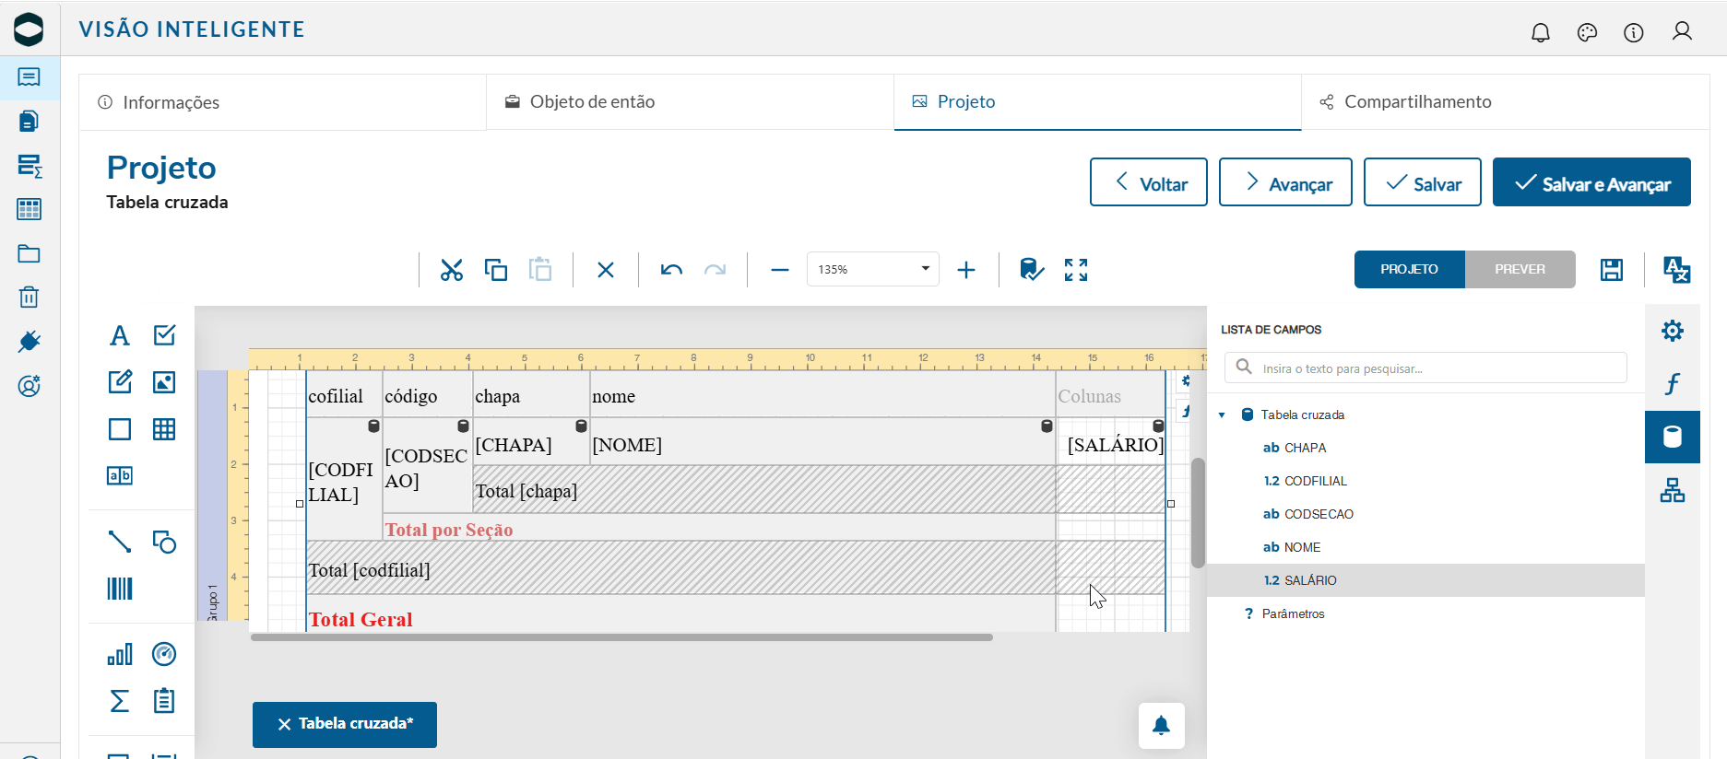Click the Avançar button
Screen dimensions: 1727x759
coord(1285,182)
